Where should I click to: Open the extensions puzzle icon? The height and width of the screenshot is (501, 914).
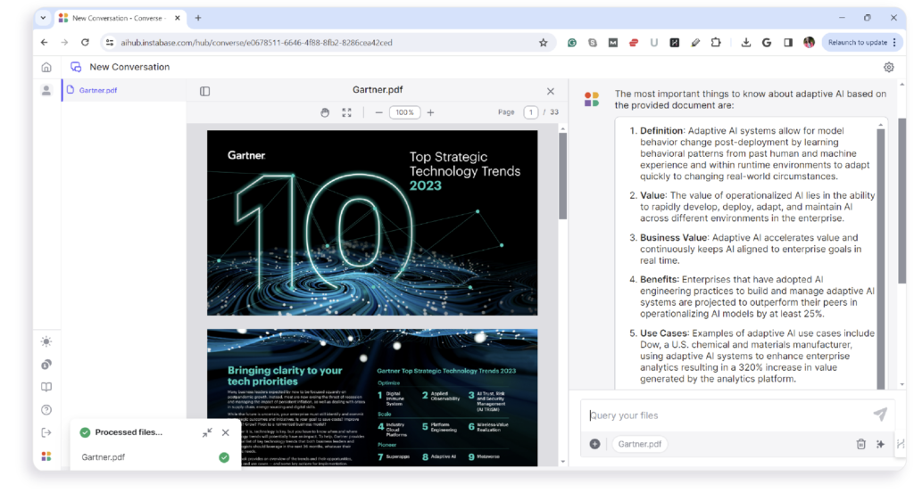click(716, 43)
